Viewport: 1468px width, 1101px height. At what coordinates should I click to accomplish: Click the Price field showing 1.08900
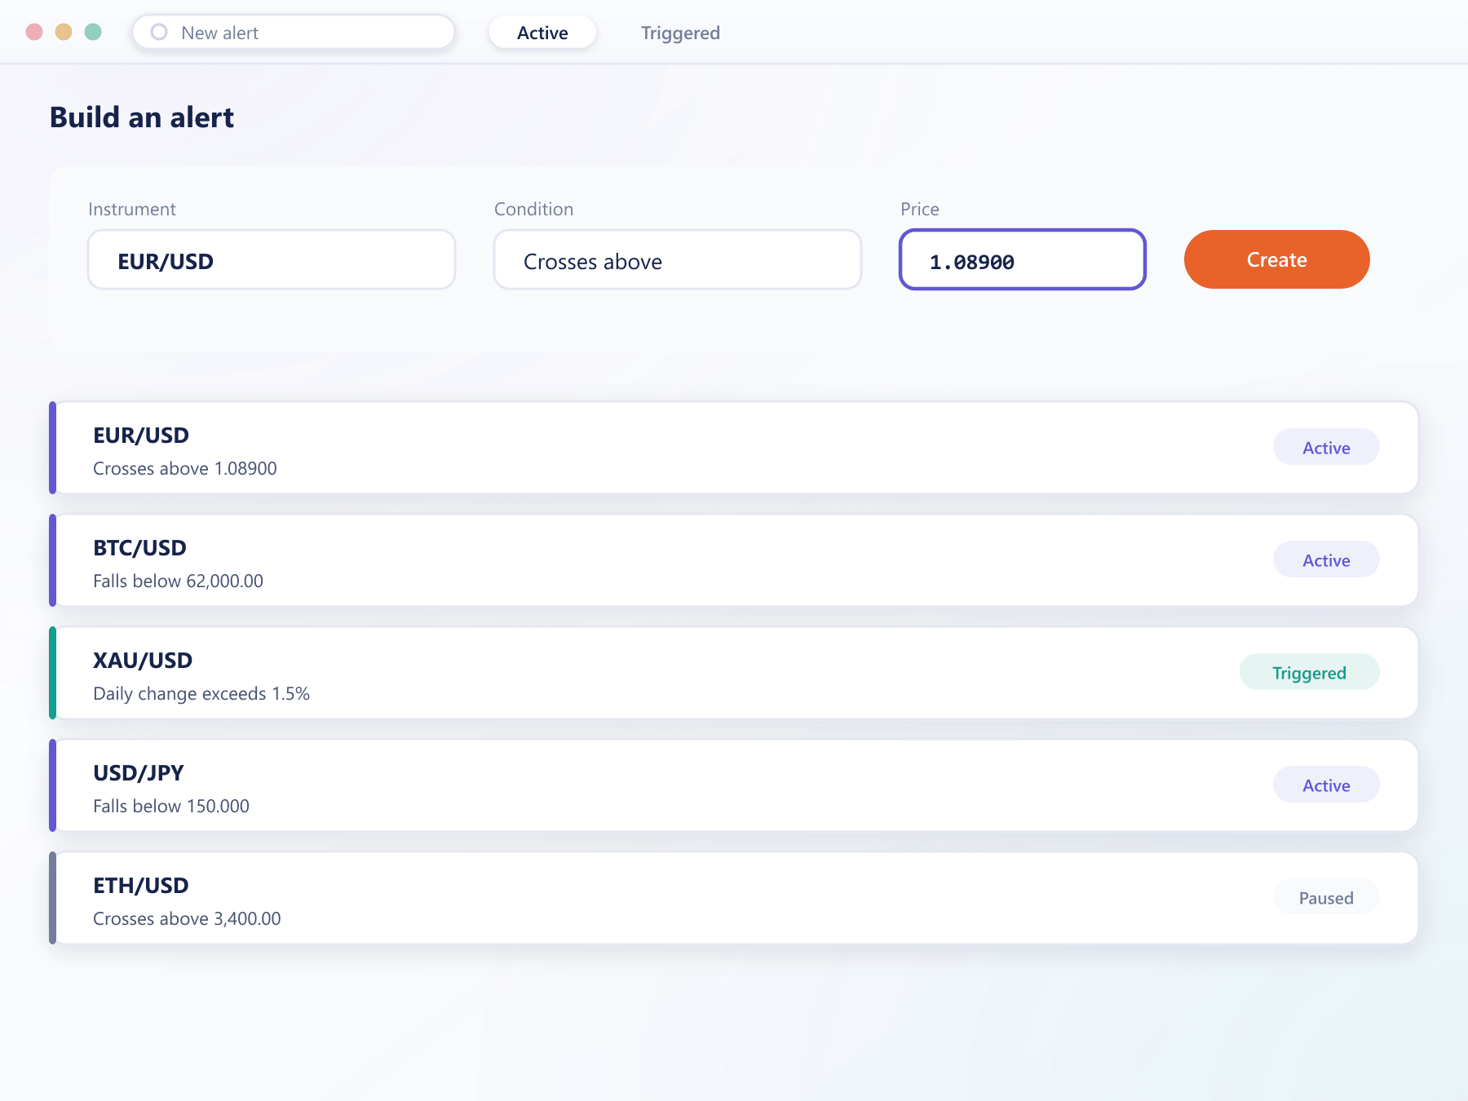[1023, 260]
